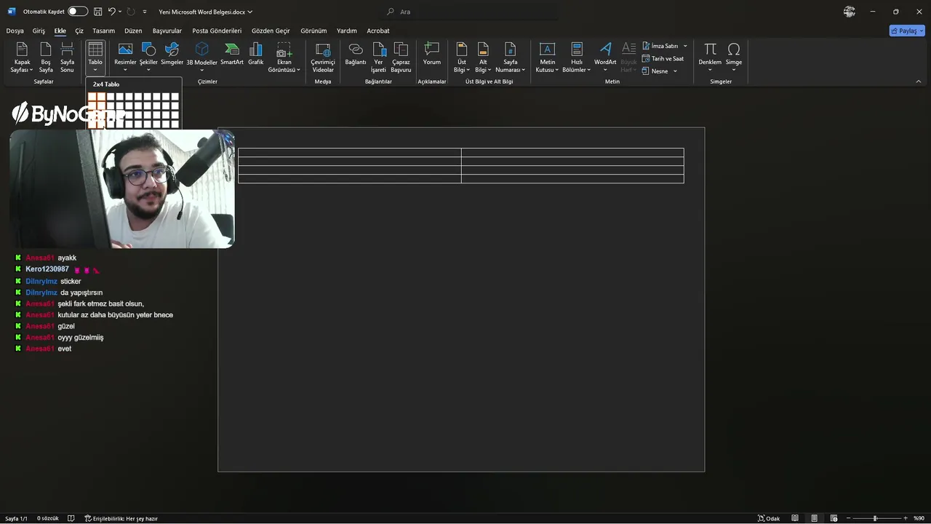Click the Üst Bilgi header icon
This screenshot has height=524, width=931.
(x=461, y=49)
